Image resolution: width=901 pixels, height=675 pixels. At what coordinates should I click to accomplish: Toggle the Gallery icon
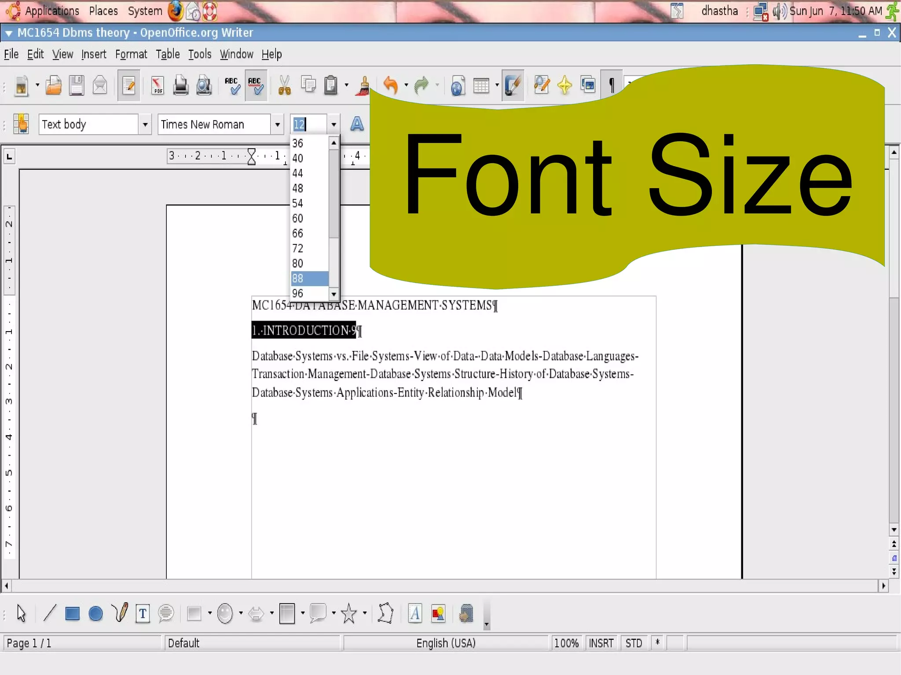(x=588, y=84)
